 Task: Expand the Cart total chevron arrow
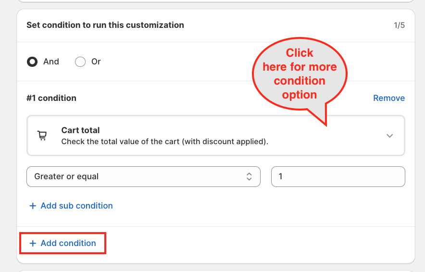(x=390, y=136)
